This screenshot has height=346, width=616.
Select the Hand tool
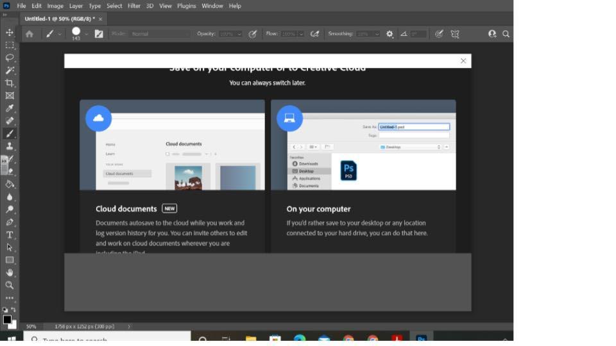10,273
